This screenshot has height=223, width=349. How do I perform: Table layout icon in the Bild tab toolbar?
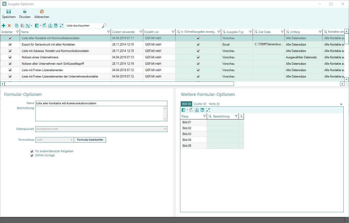click(202, 110)
